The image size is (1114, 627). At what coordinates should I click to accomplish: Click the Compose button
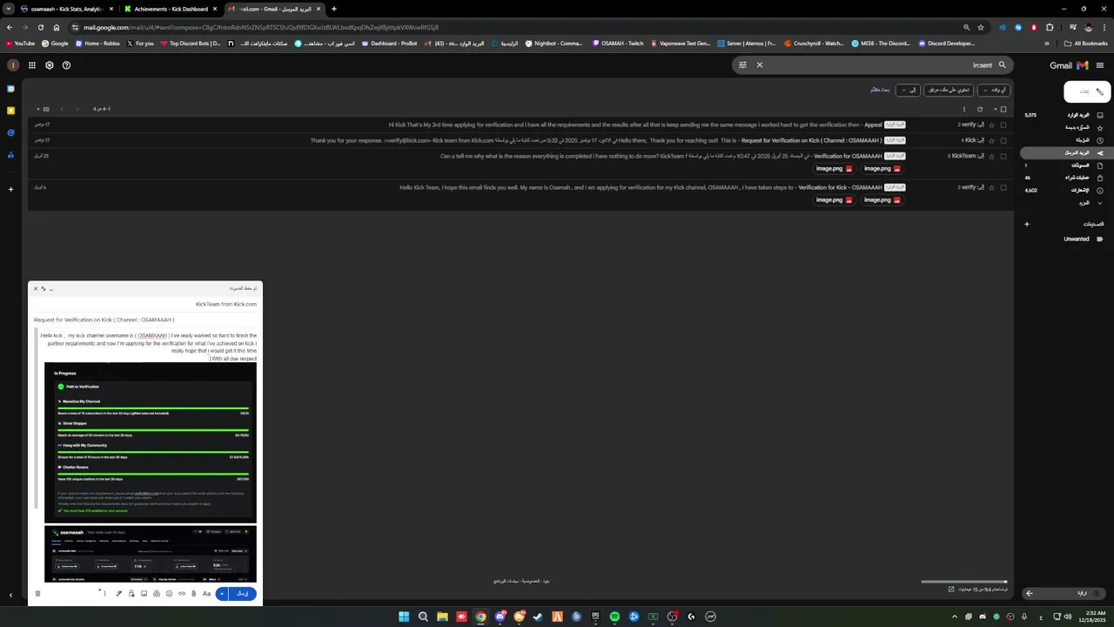click(1088, 91)
